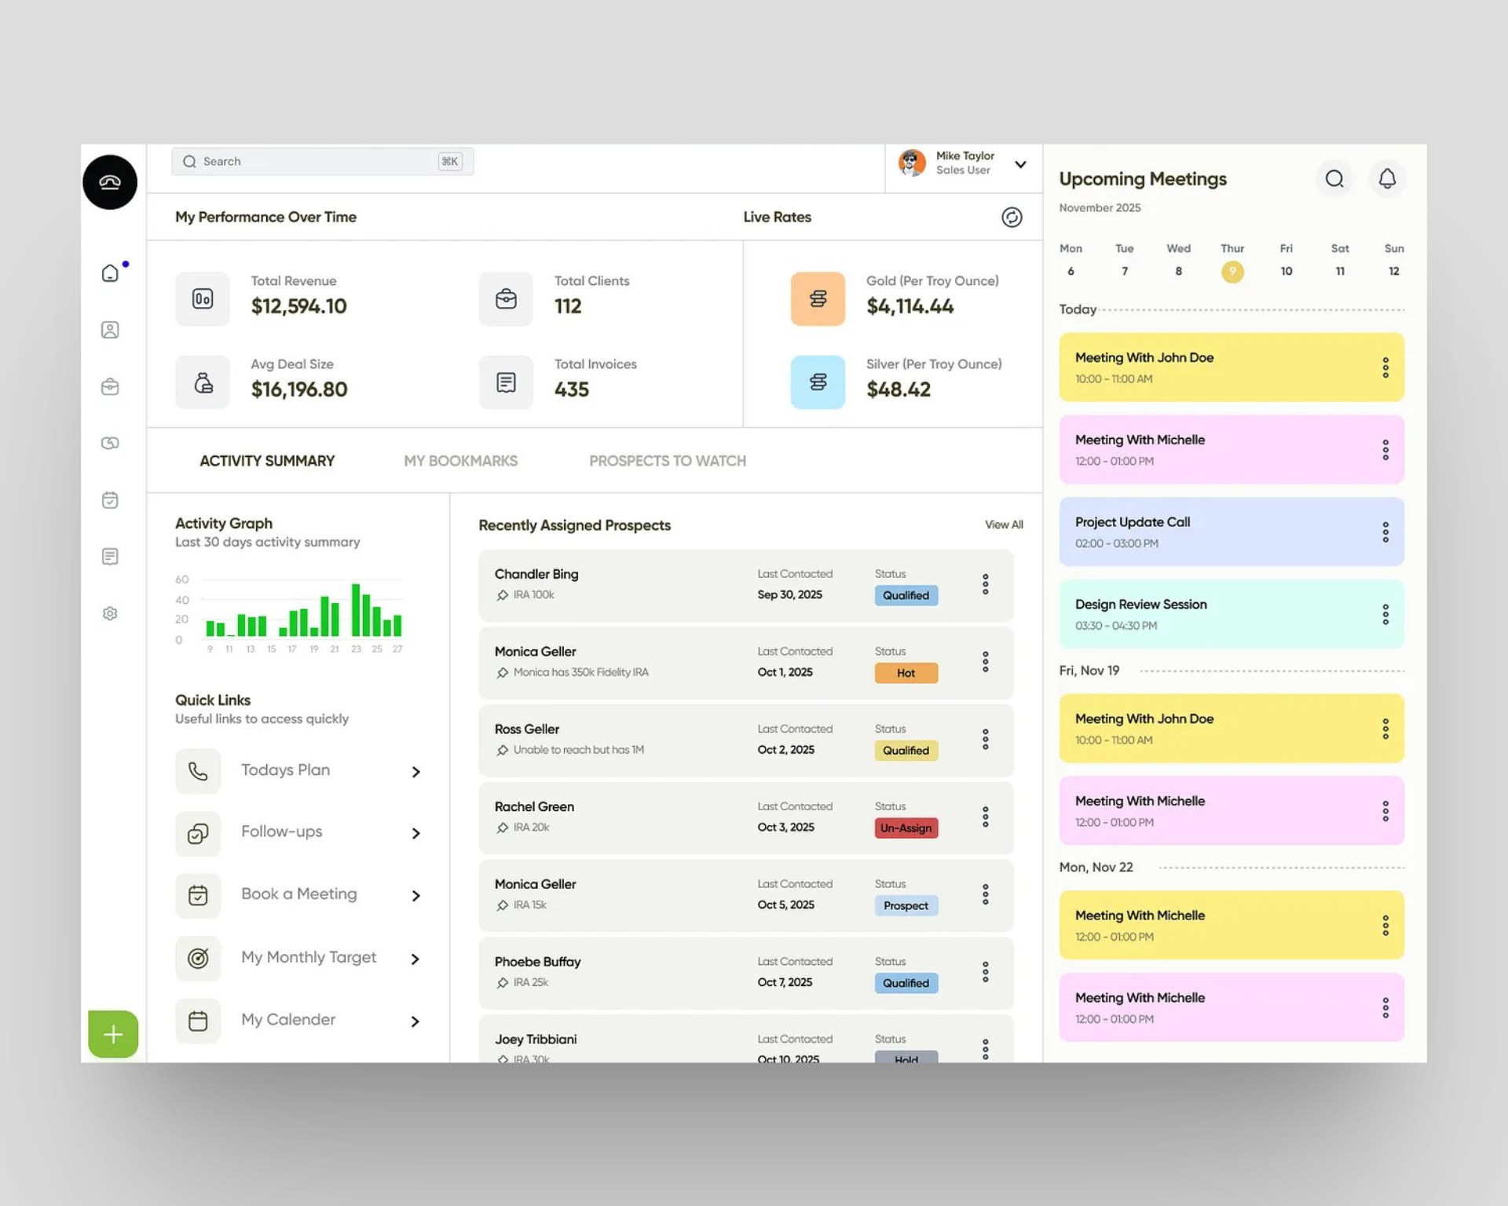The image size is (1508, 1206).
Task: Open My Monthly Target chevron arrow
Action: [416, 959]
